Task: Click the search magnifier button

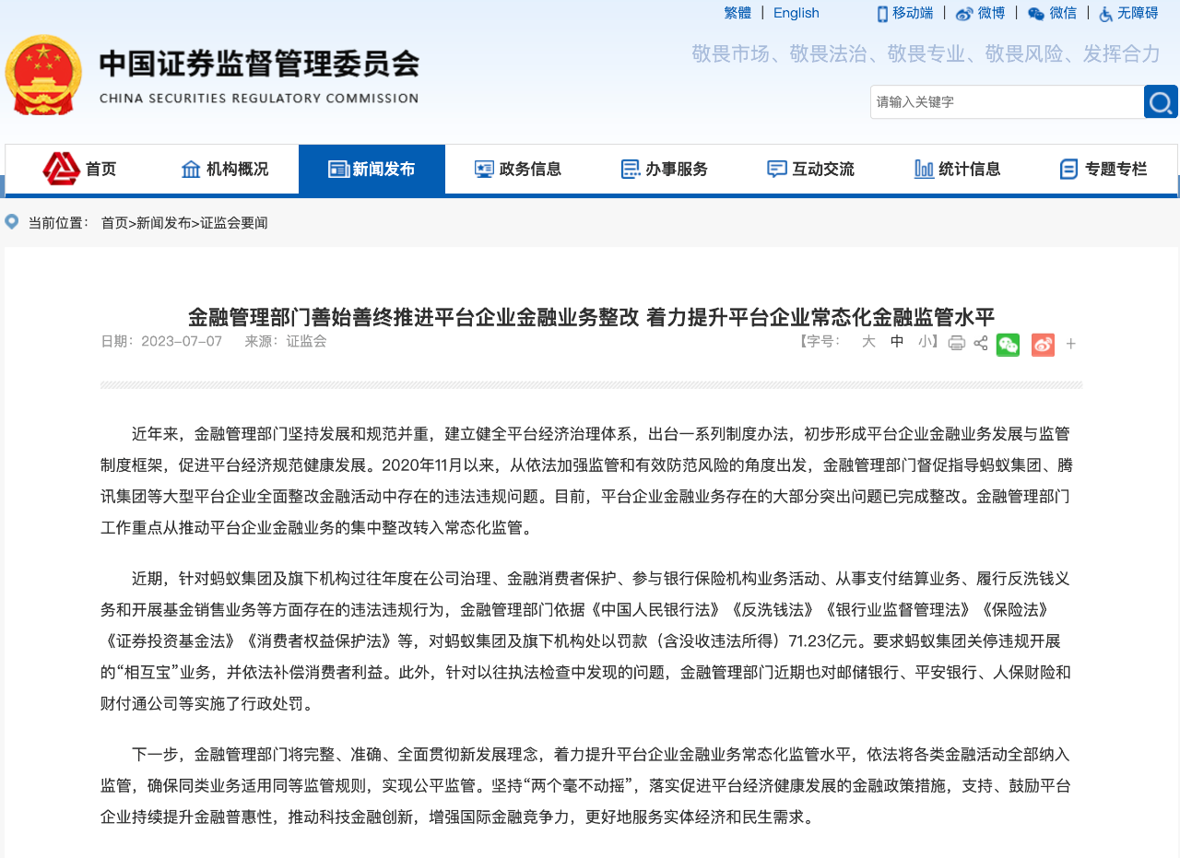Action: [x=1161, y=101]
